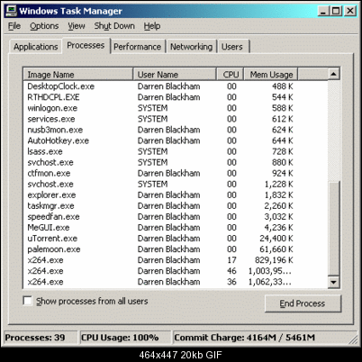The image size is (362, 362).
Task: Open the Options menu
Action: [44, 26]
